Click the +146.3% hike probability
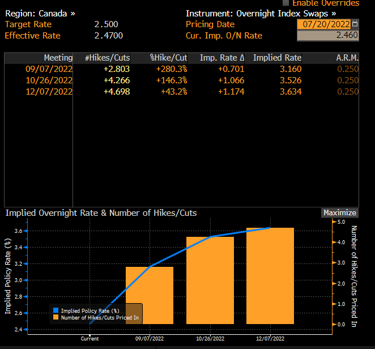 [x=172, y=80]
